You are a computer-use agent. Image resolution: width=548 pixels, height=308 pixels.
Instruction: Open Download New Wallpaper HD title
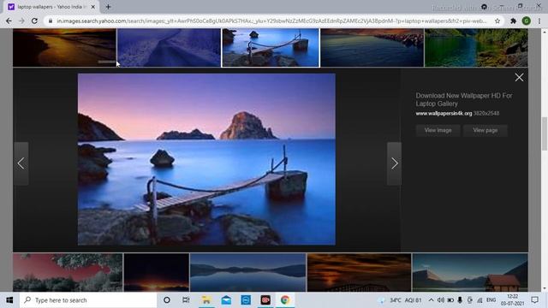click(x=464, y=99)
